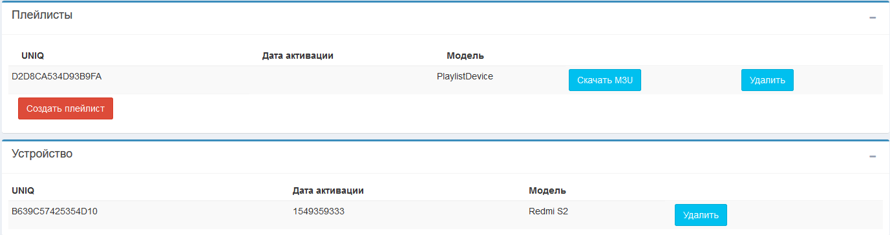Click Модель header in playlists table
This screenshot has height=235, width=890.
pyautogui.click(x=465, y=56)
